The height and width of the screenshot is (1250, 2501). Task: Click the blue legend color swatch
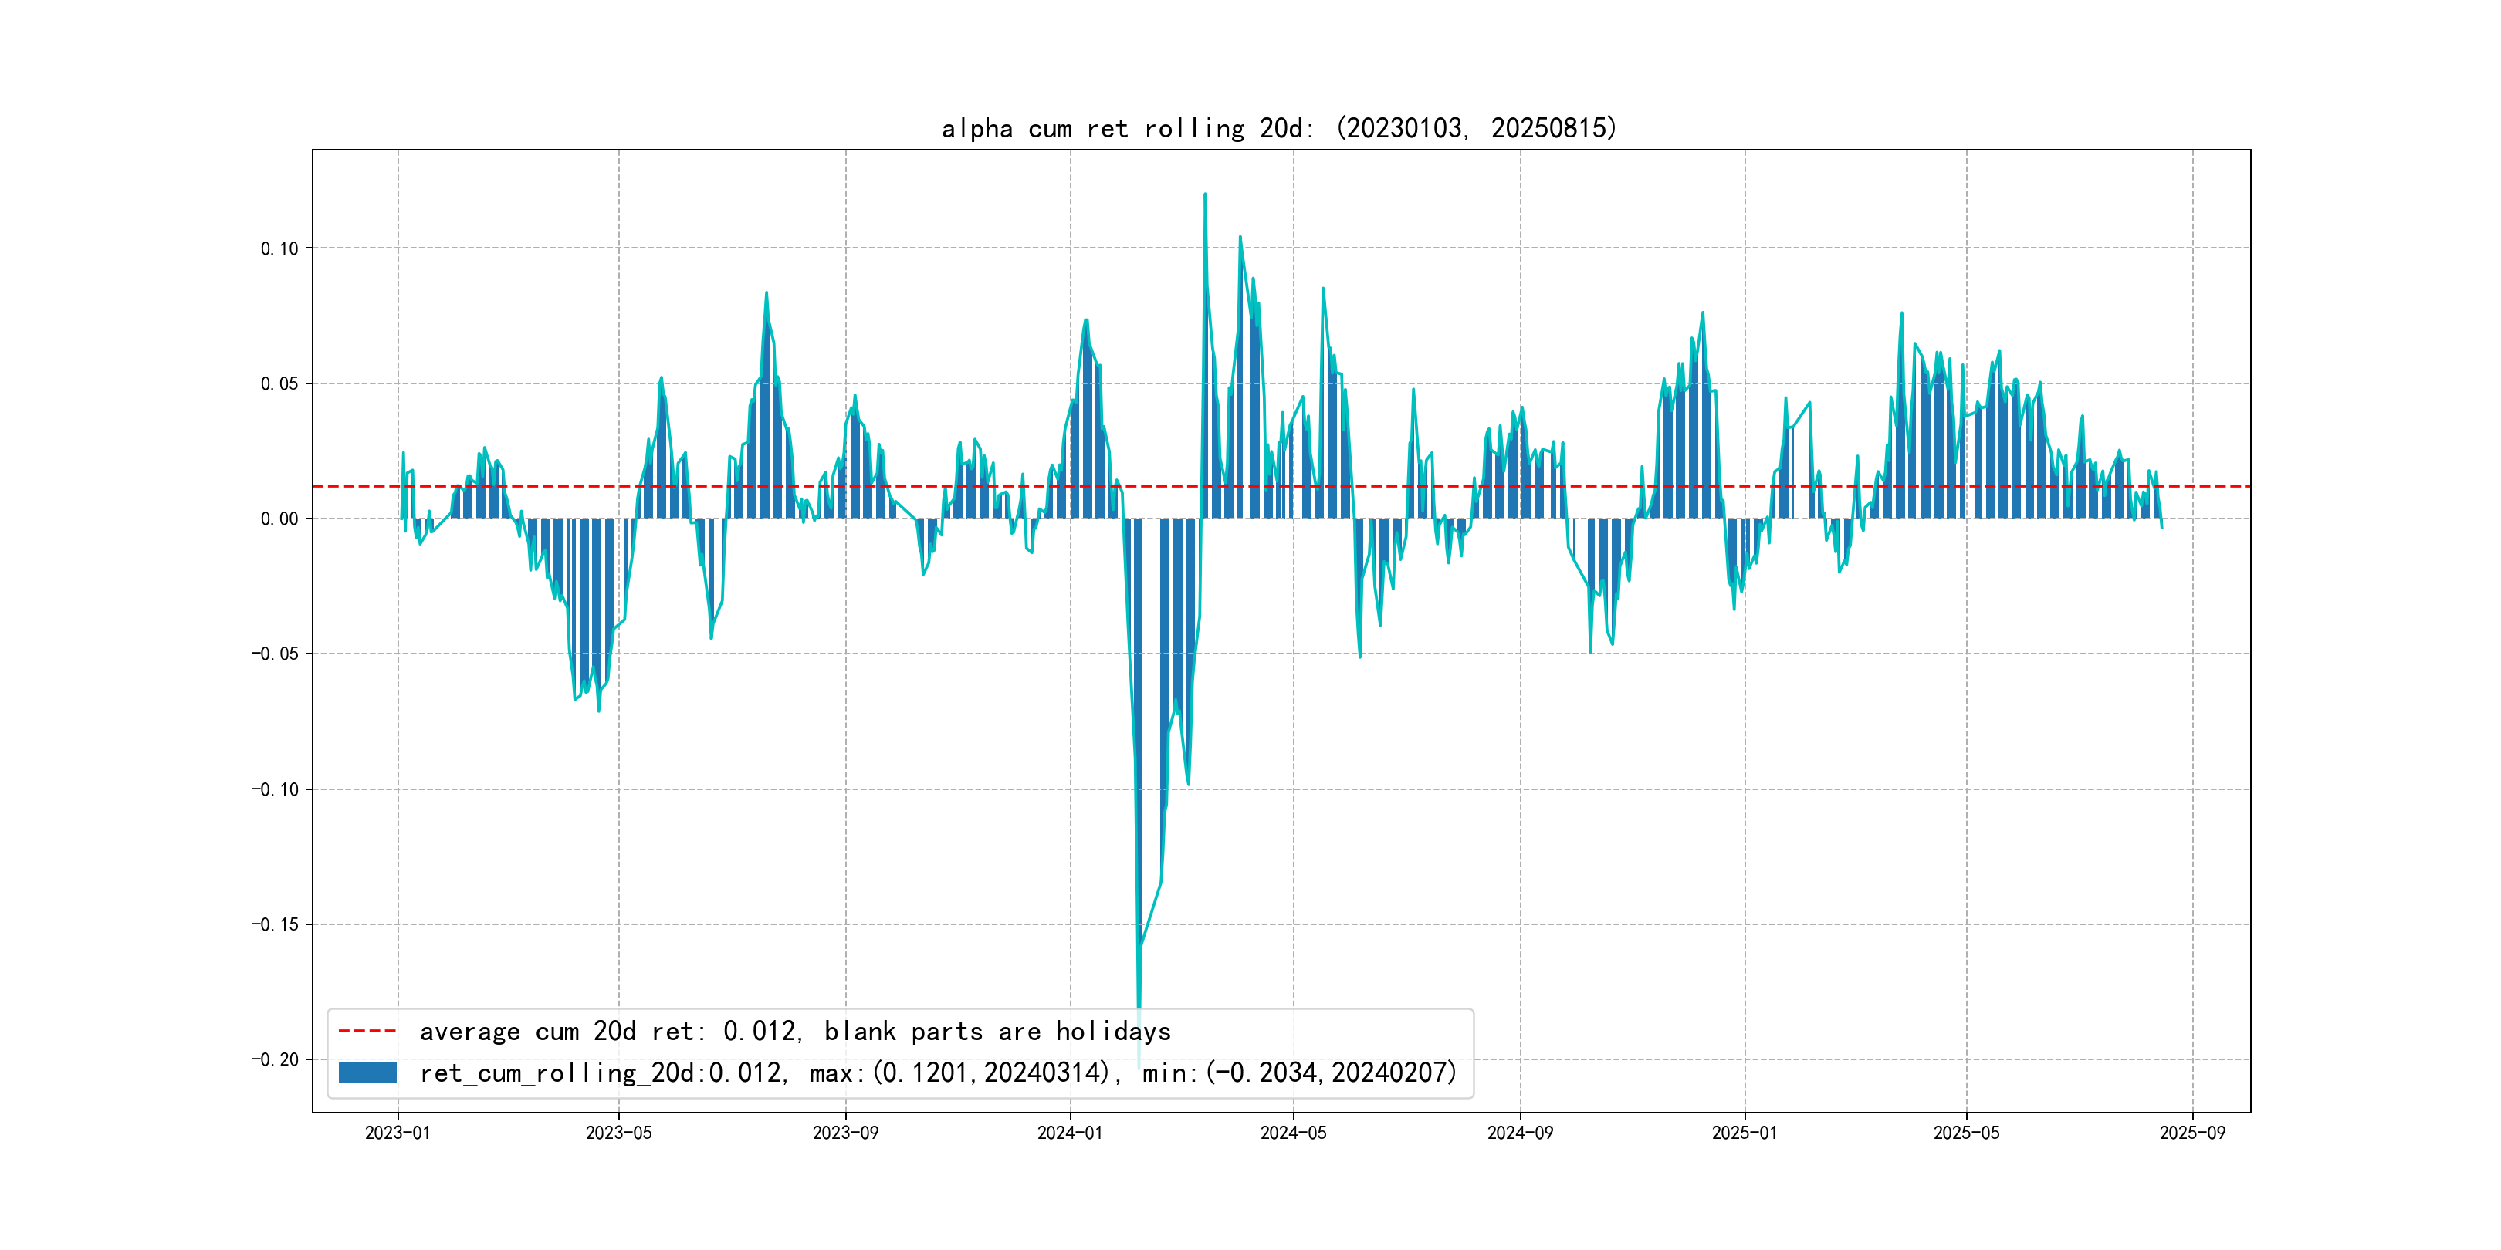367,1073
